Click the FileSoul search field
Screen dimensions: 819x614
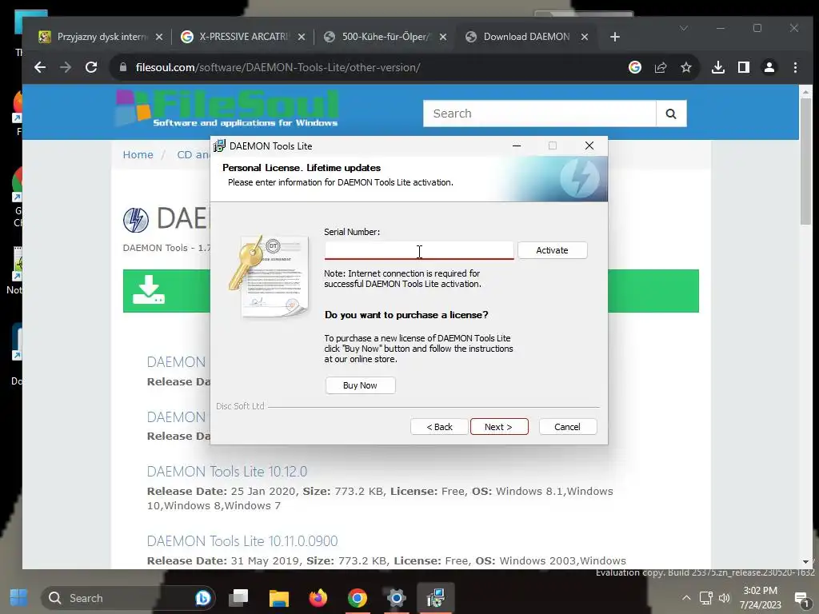pyautogui.click(x=540, y=114)
